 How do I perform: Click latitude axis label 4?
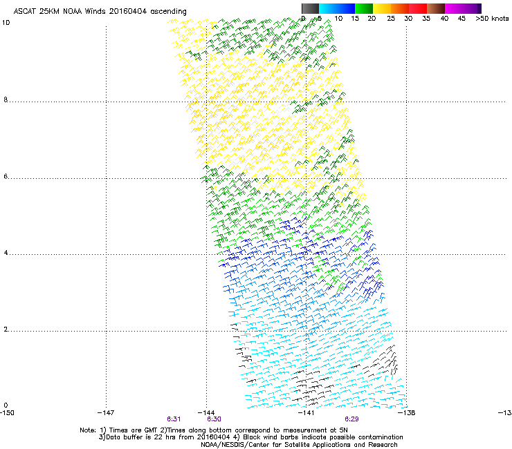(6, 253)
